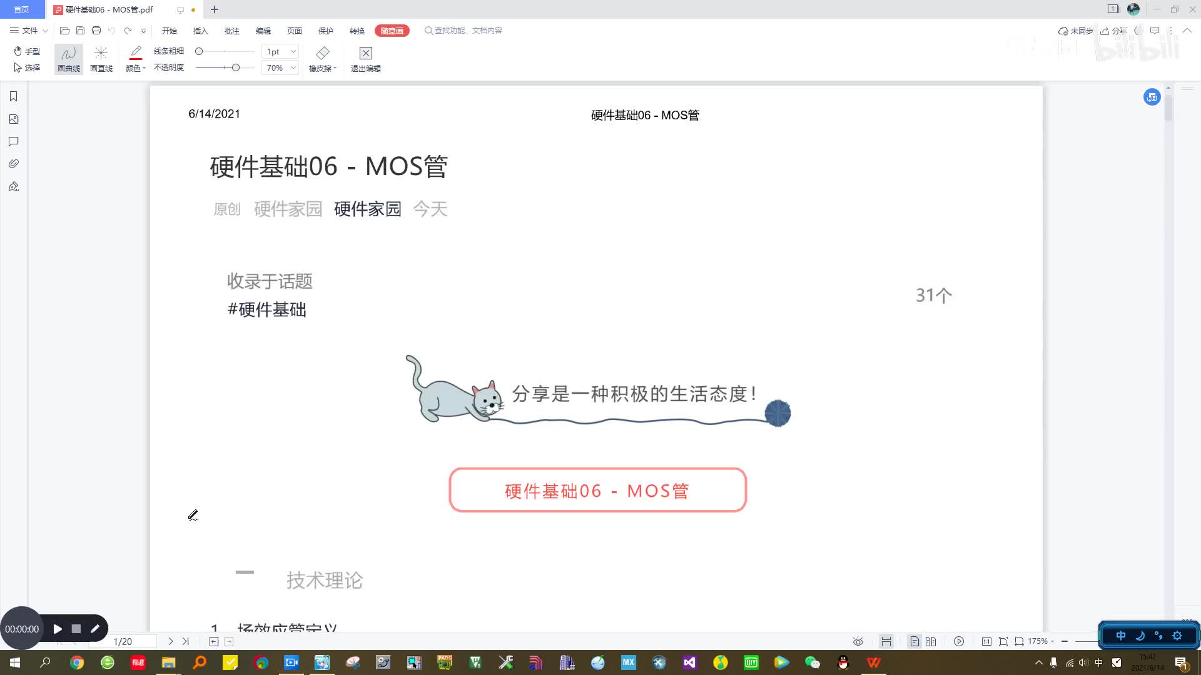The height and width of the screenshot is (675, 1201).
Task: Collapse the ribbon with top-right chevron
Action: (1187, 30)
